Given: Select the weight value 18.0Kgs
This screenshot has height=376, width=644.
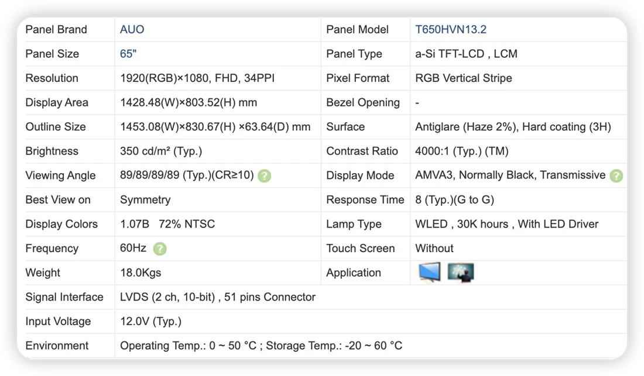Looking at the screenshot, I should (141, 272).
